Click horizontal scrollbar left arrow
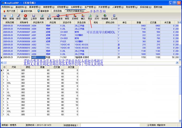This screenshot has height=128, width=182. (2, 63)
